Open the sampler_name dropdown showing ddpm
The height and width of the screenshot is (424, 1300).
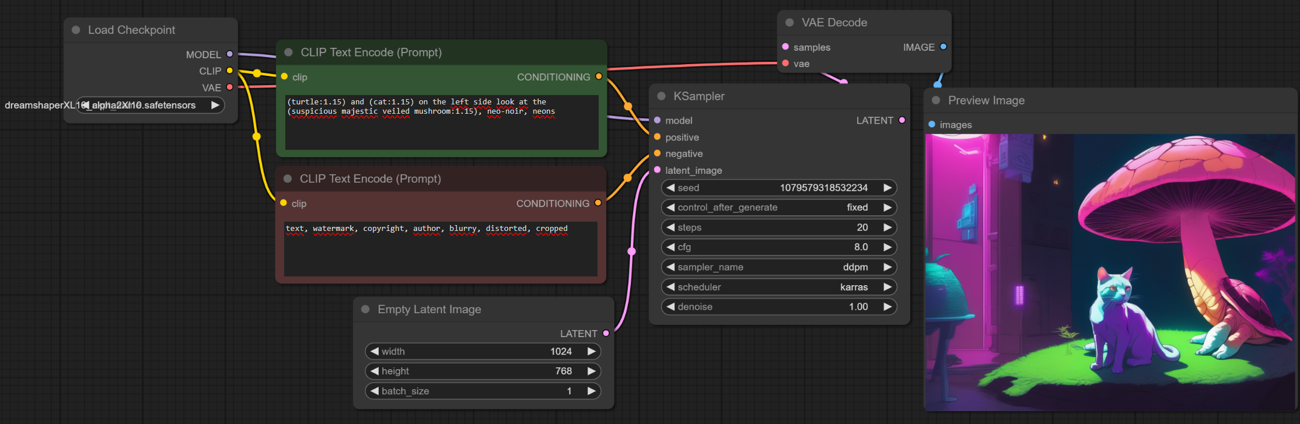point(778,267)
